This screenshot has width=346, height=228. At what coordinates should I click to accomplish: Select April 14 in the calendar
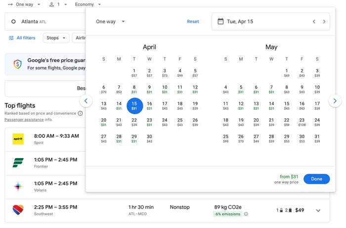tap(119, 106)
